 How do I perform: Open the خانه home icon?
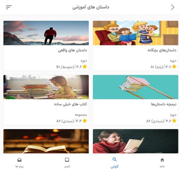(162, 160)
